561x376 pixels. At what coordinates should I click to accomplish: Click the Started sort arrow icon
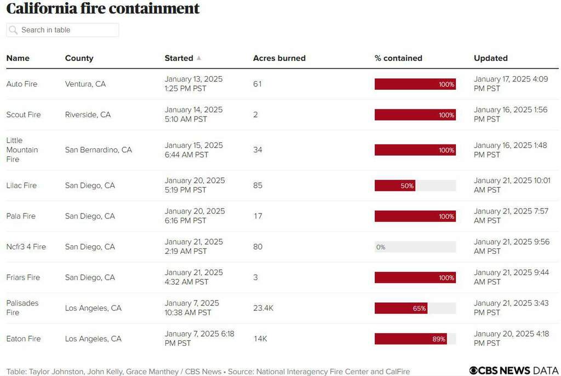[x=199, y=58]
